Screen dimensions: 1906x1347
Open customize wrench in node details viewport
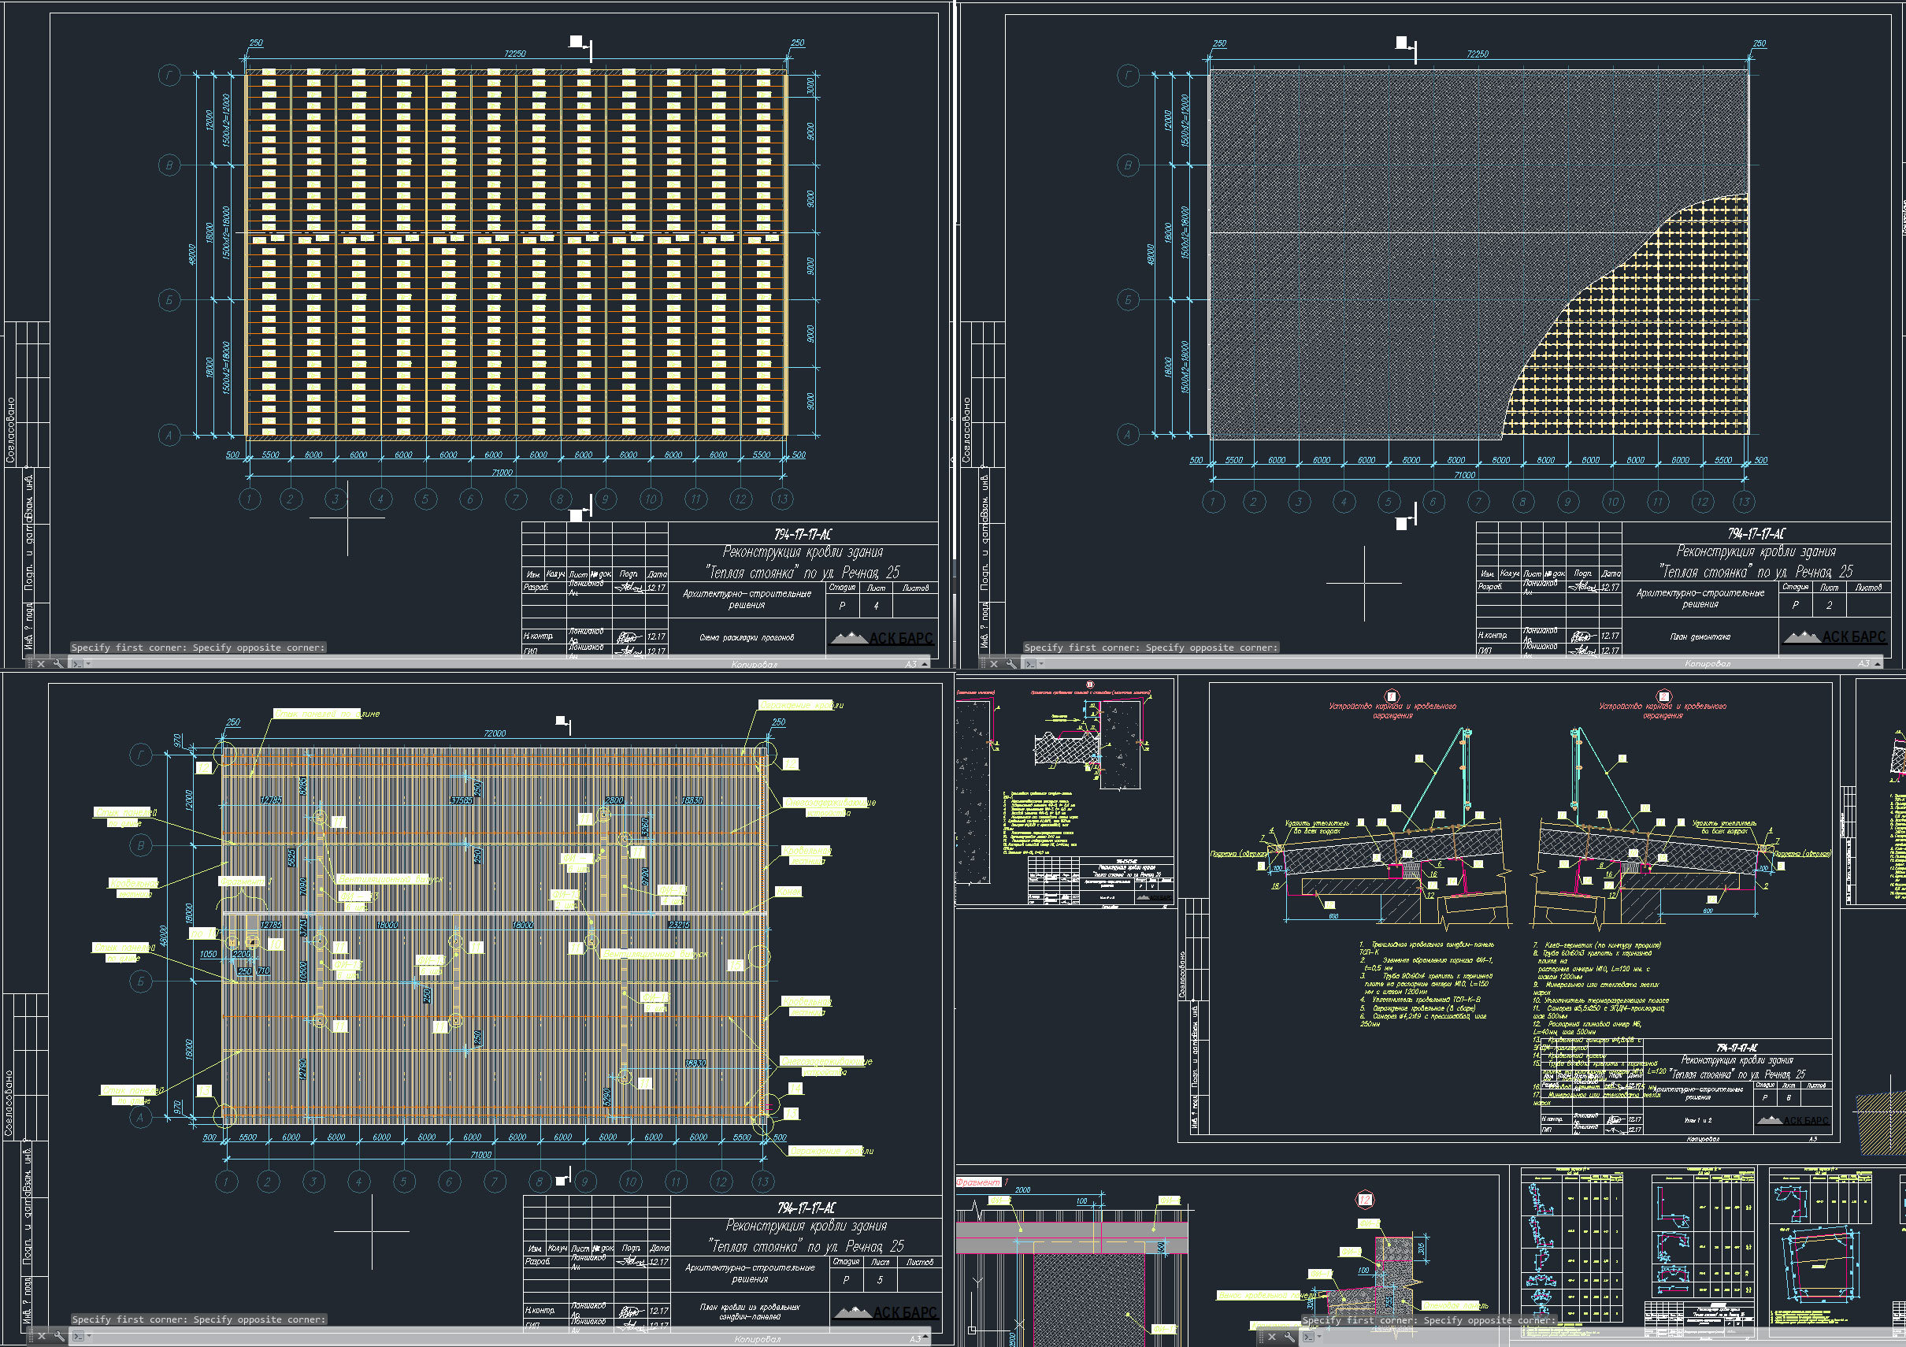tap(1289, 1337)
